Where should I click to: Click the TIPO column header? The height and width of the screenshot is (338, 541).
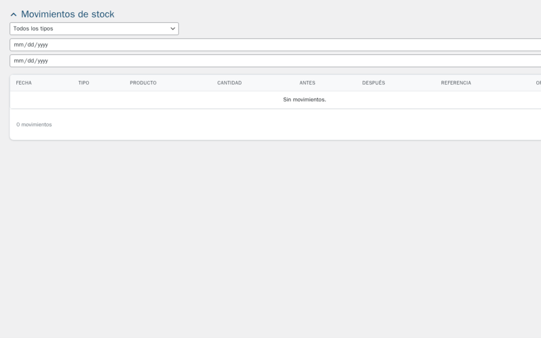(83, 83)
